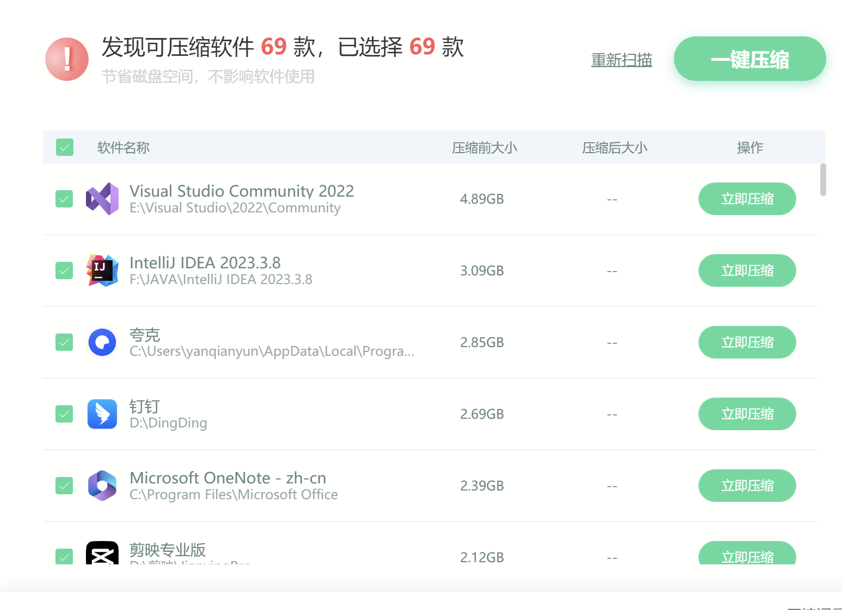
Task: Click the 2.12GB size value
Action: point(482,557)
